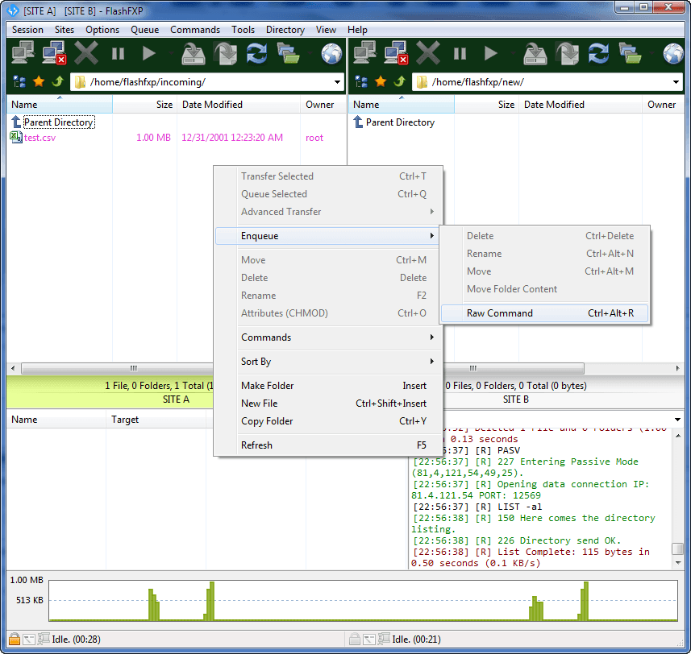Expand the /home/flashfxp/new/ path dropdown
Screen dimensions: 691x654
pos(676,82)
